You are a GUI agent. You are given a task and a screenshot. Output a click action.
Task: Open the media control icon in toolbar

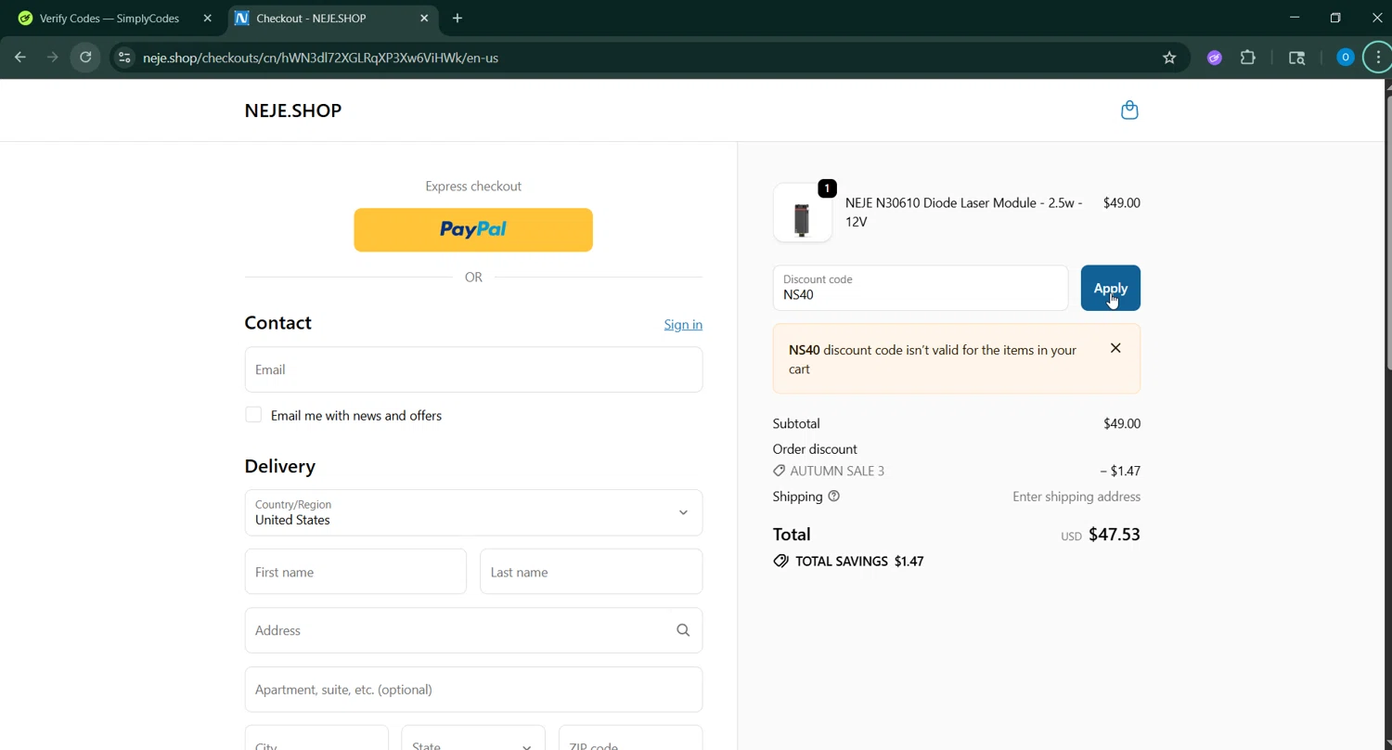coord(1297,58)
